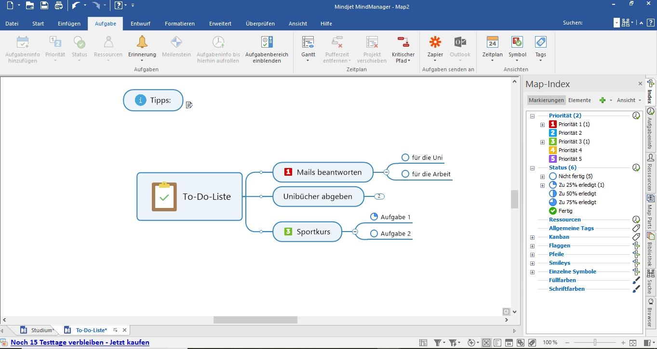This screenshot has width=657, height=349.
Task: Open the Ansicht dropdown in Map-Index
Action: click(629, 100)
